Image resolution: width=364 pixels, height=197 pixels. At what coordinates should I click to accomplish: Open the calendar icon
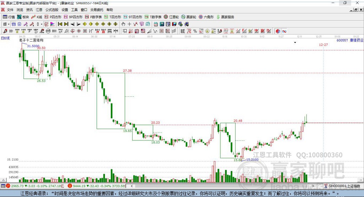pos(156,24)
